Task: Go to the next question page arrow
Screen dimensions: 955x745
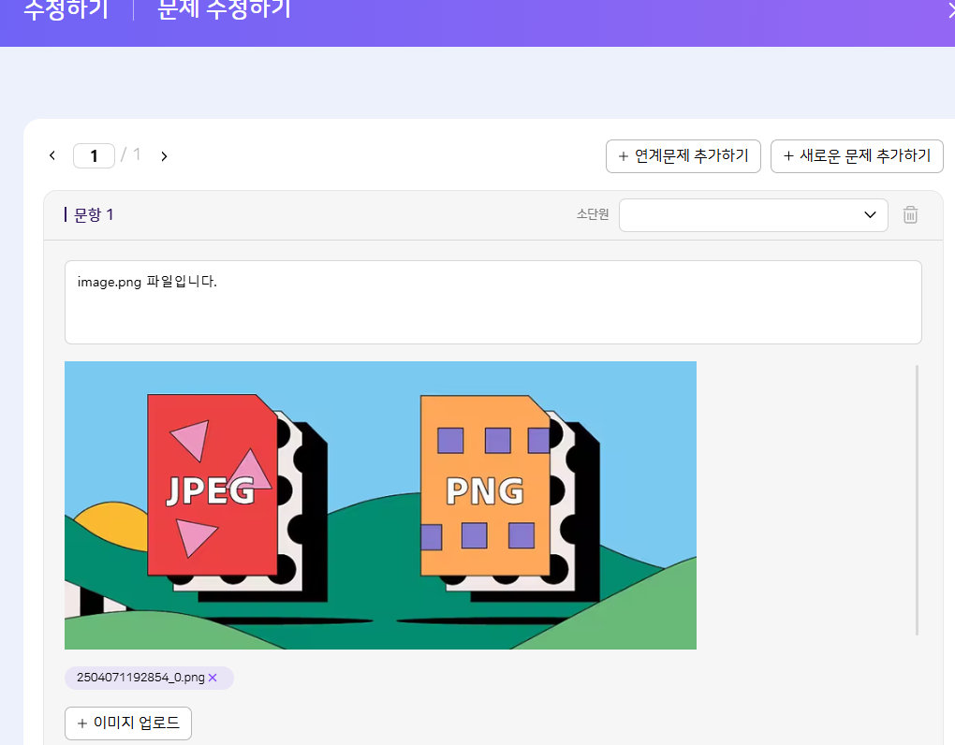Action: click(x=164, y=156)
